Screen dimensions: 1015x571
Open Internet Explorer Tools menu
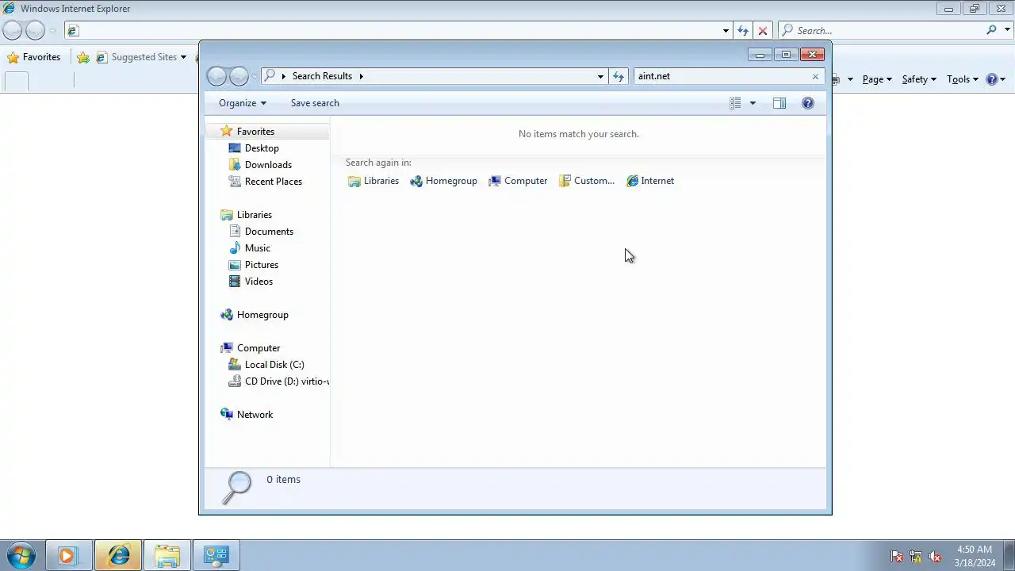(x=963, y=79)
